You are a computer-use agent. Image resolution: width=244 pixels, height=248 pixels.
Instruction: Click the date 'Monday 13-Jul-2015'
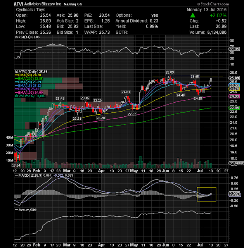207,10
